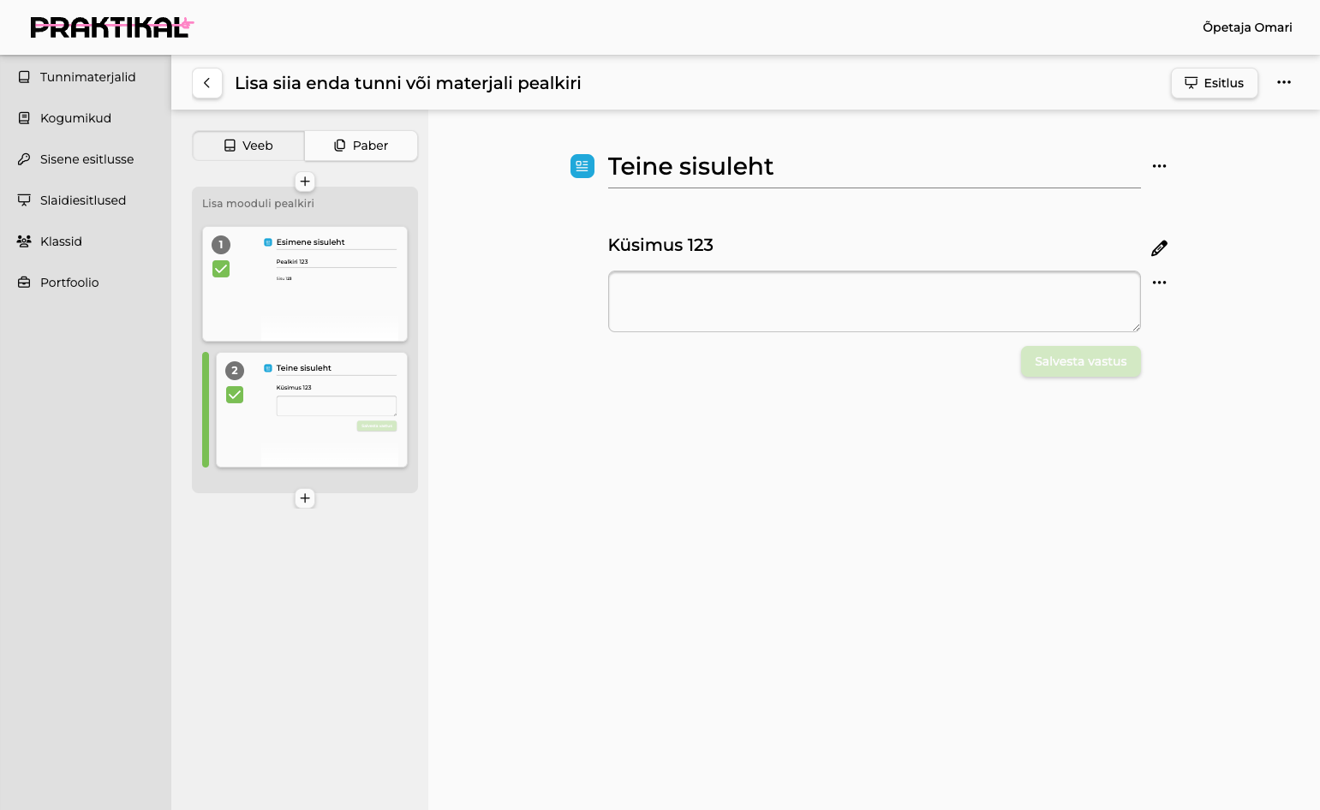Add a page above the module
The width and height of the screenshot is (1320, 810).
(305, 182)
